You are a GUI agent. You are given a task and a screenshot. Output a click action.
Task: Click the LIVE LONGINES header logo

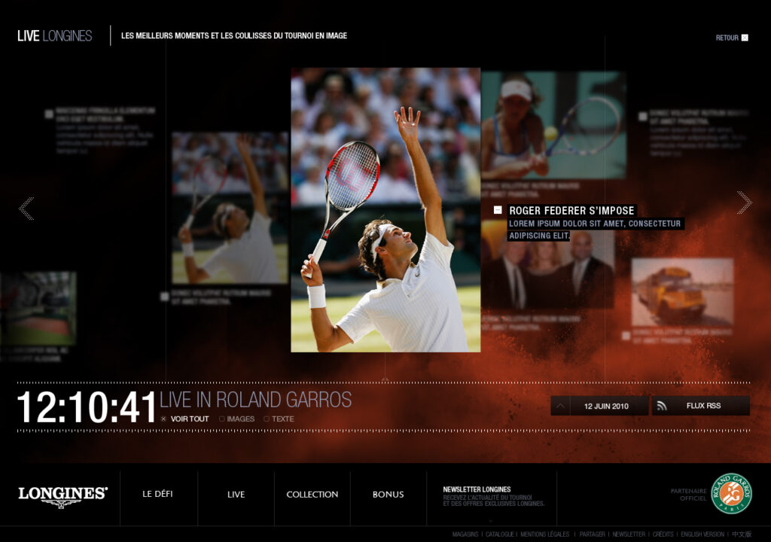click(x=54, y=36)
